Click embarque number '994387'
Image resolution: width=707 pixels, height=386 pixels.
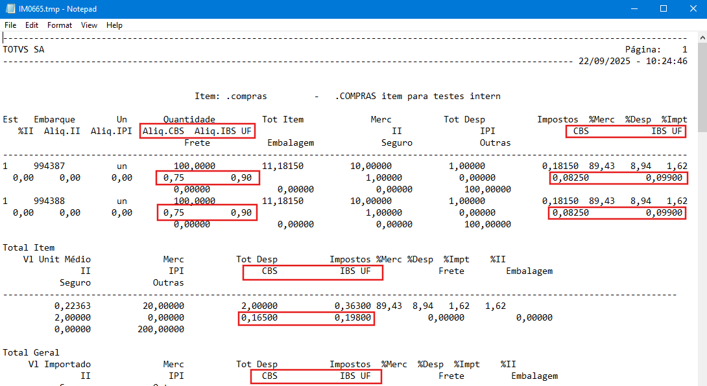[49, 166]
